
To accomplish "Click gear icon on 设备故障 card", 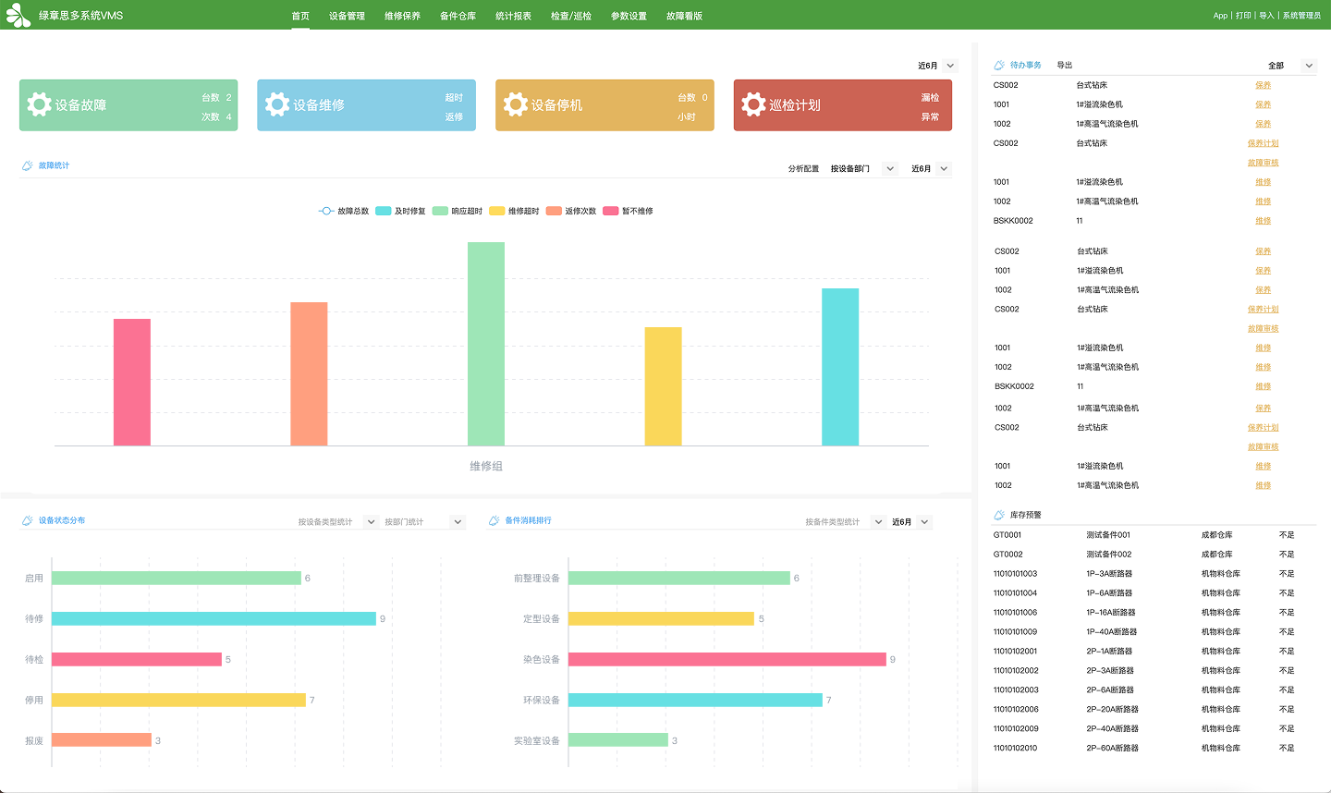I will tap(39, 104).
